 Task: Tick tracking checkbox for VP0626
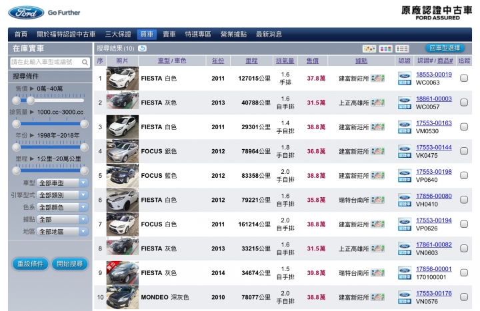click(x=464, y=224)
